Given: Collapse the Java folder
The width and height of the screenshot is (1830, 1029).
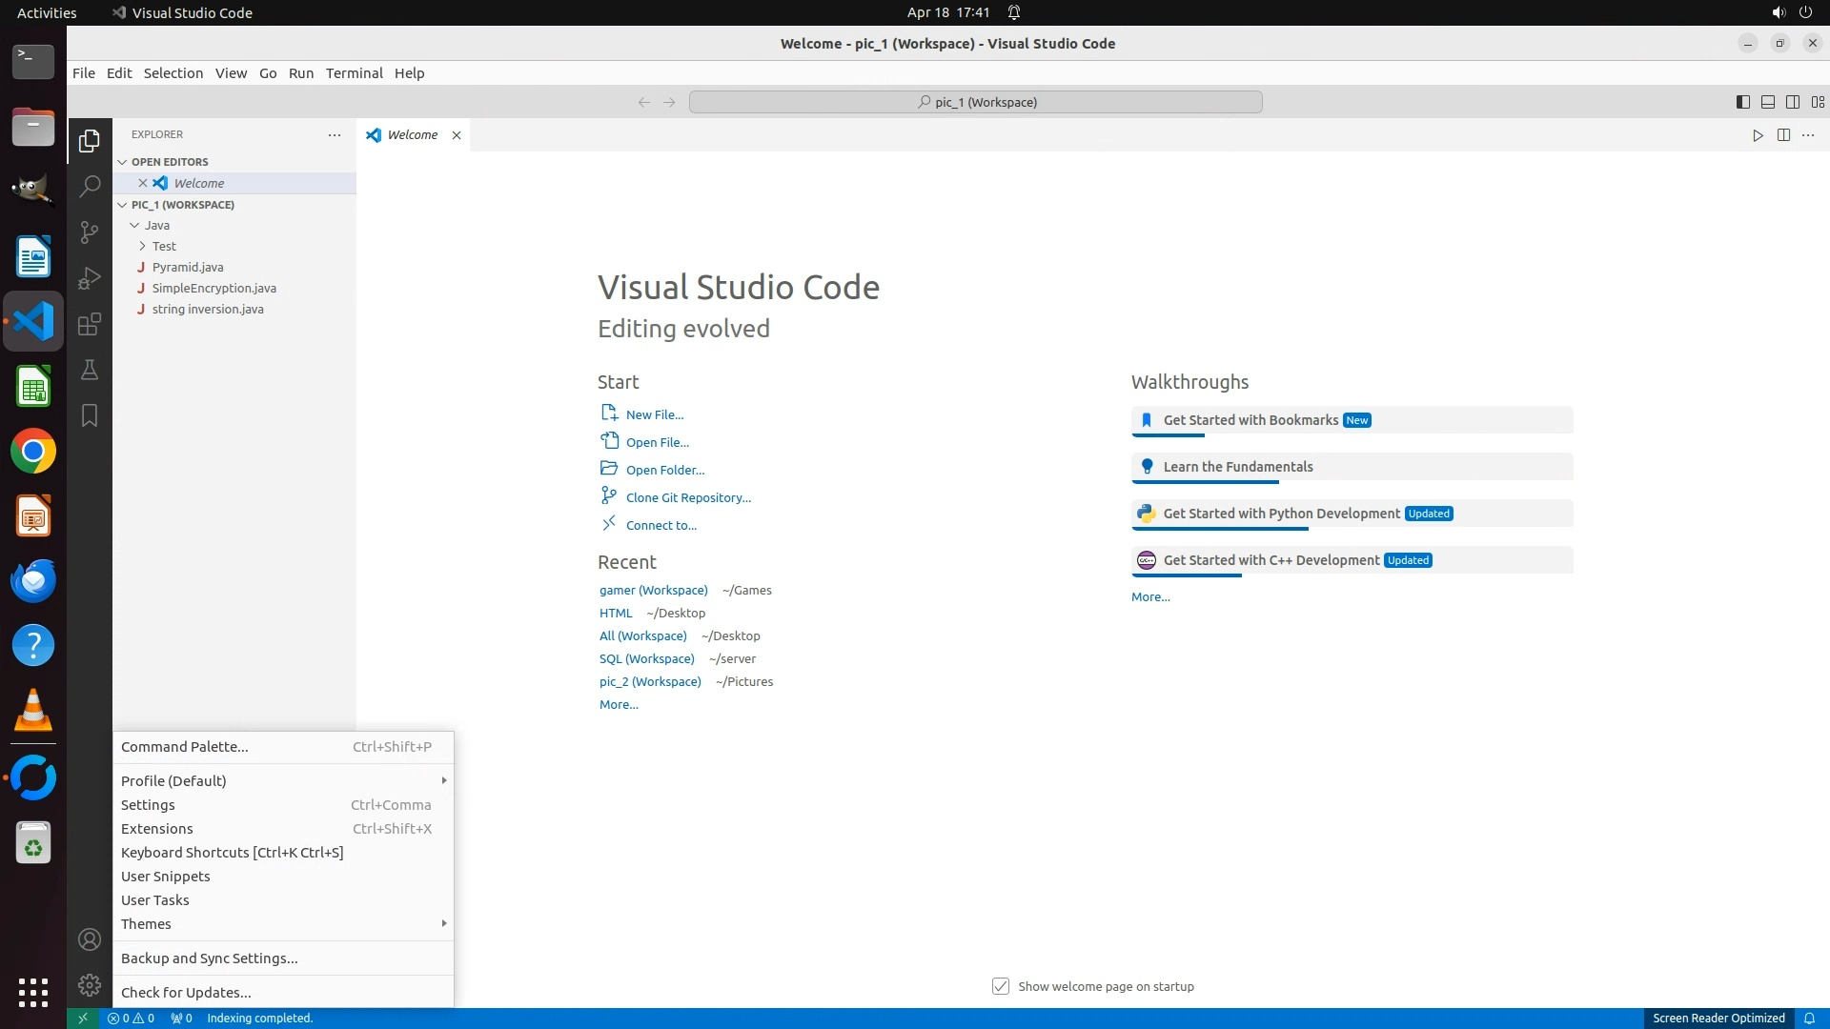Looking at the screenshot, I should coord(156,225).
